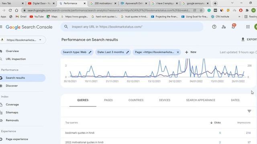Click the Google Search Console logo
The height and width of the screenshot is (144, 257).
coord(29,27)
